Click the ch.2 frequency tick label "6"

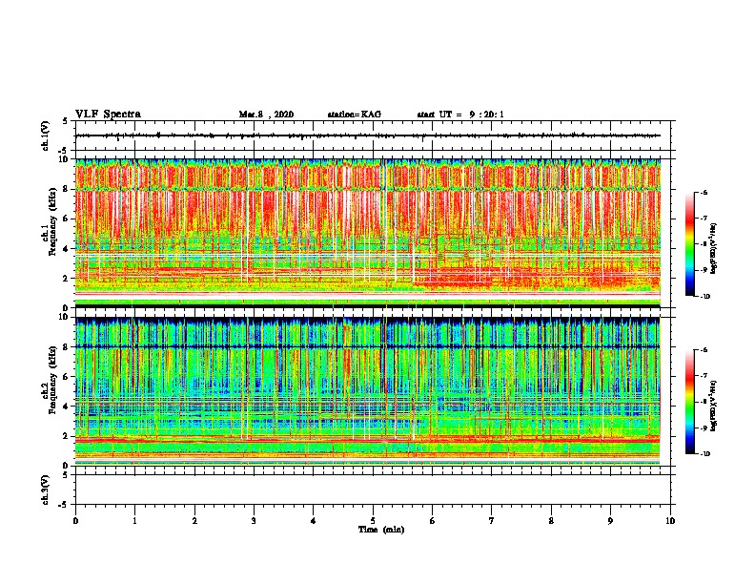coord(66,377)
